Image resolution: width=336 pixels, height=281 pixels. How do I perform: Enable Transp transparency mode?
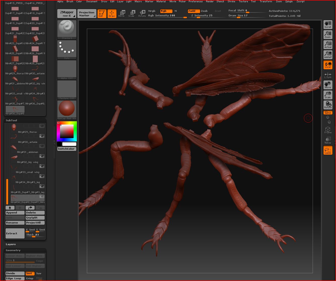tap(328, 140)
